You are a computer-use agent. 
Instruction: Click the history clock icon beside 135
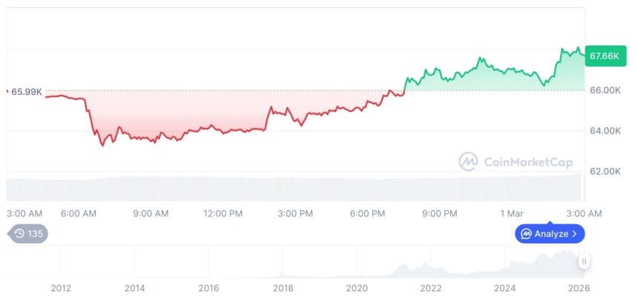point(19,234)
